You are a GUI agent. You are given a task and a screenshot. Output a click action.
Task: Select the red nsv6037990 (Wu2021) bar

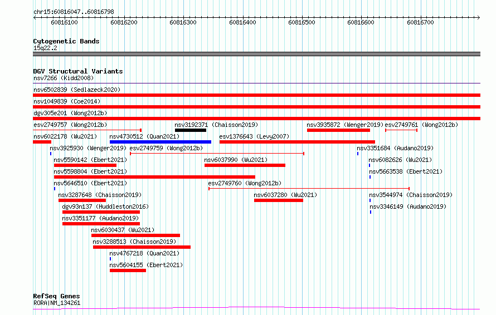pos(245,165)
